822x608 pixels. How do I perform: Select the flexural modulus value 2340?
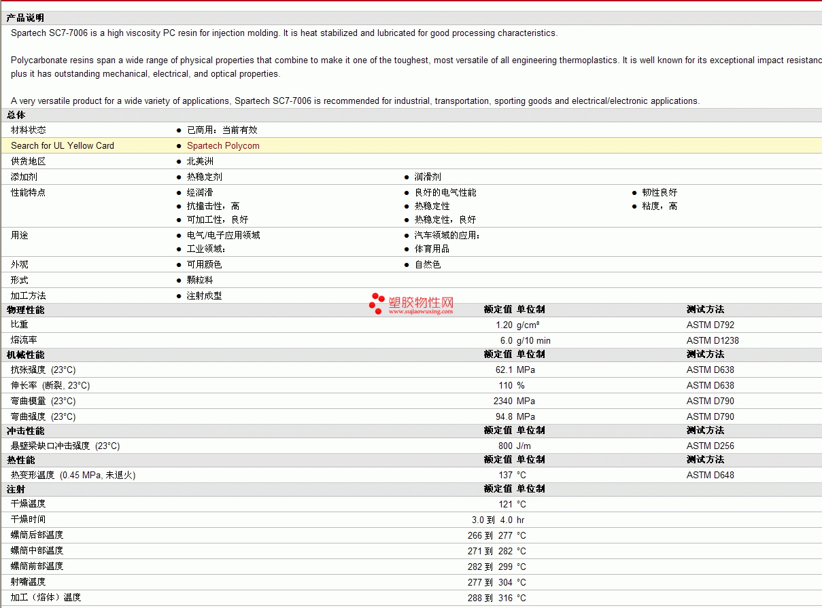coord(503,401)
